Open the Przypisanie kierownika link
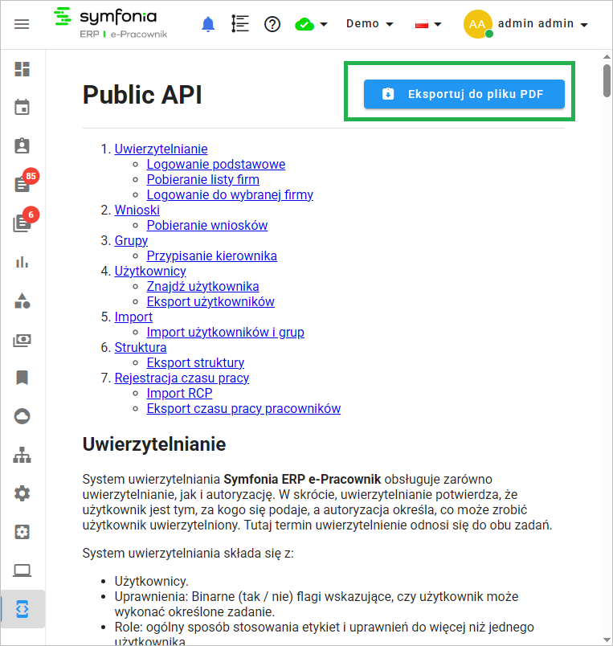Viewport: 613px width, 646px height. click(x=212, y=256)
